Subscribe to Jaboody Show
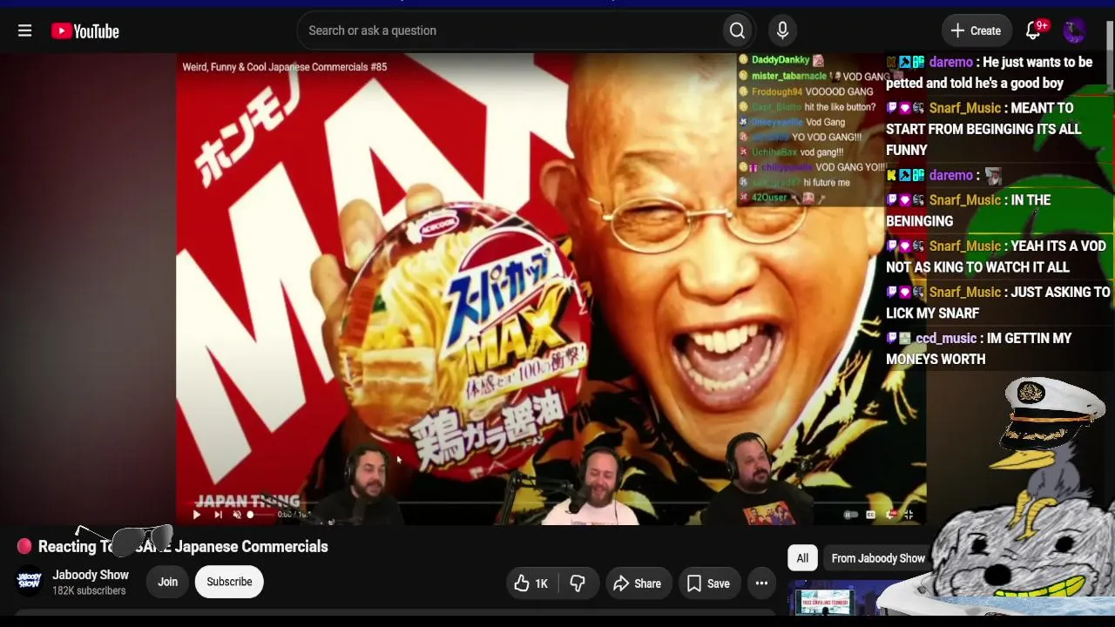Screen dimensions: 1115x627 tap(229, 582)
